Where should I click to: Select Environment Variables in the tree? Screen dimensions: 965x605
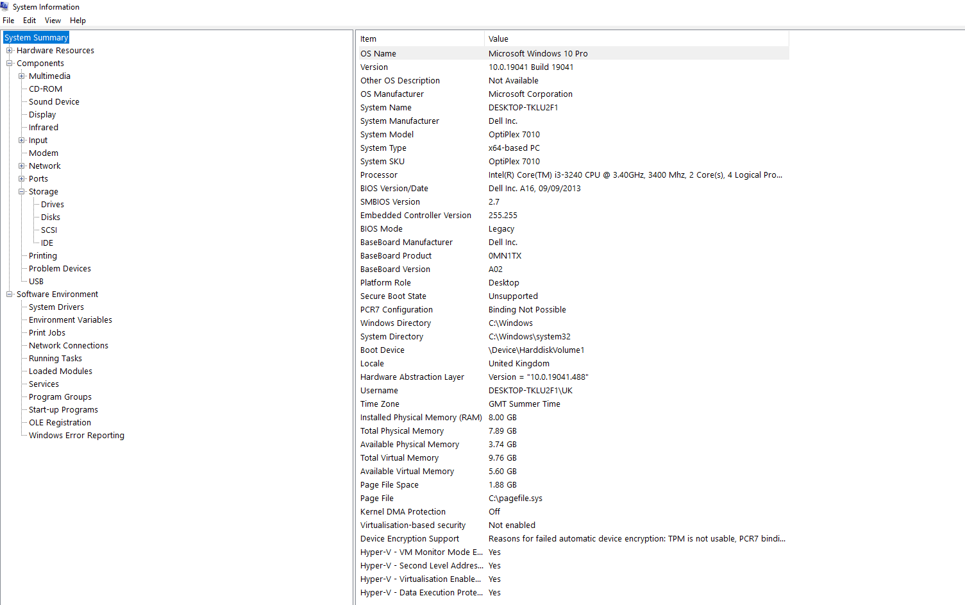(70, 320)
